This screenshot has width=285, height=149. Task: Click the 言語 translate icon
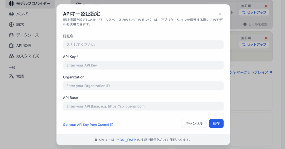click(x=11, y=76)
